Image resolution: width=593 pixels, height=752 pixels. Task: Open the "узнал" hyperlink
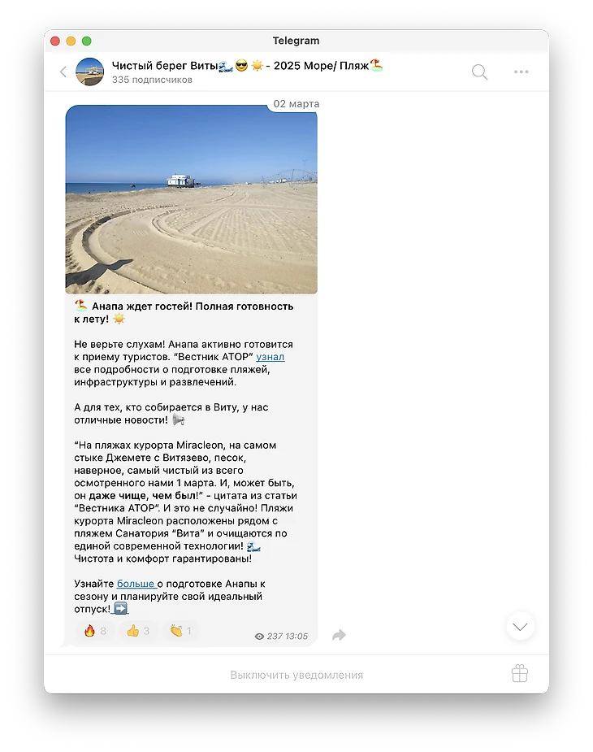271,357
